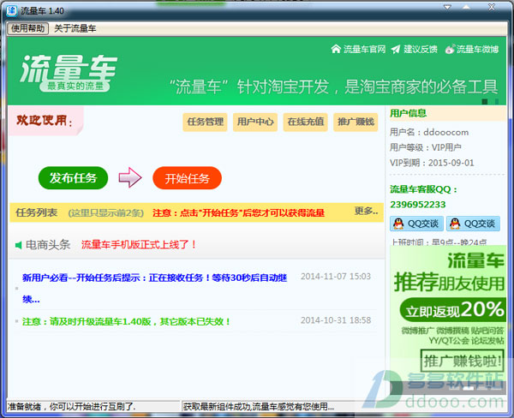514x418 pixels.
Task: Click the home icon beside 流量车官网
Action: point(336,49)
